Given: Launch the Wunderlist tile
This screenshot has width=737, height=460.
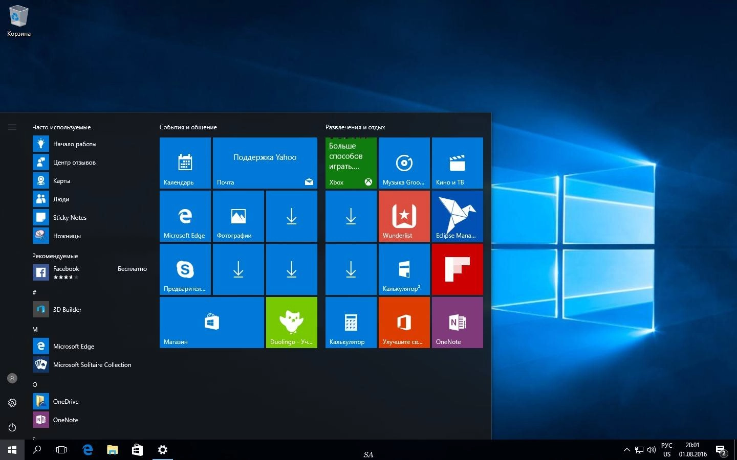Looking at the screenshot, I should click(404, 216).
